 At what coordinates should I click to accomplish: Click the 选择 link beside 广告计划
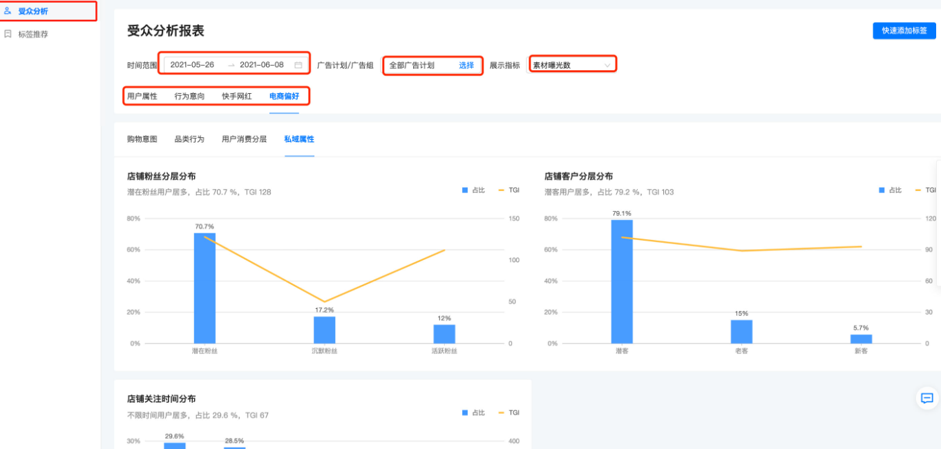466,65
